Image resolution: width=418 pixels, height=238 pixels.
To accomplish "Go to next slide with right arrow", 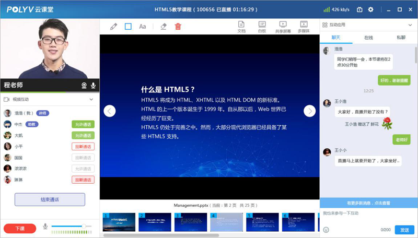I will click(x=310, y=111).
